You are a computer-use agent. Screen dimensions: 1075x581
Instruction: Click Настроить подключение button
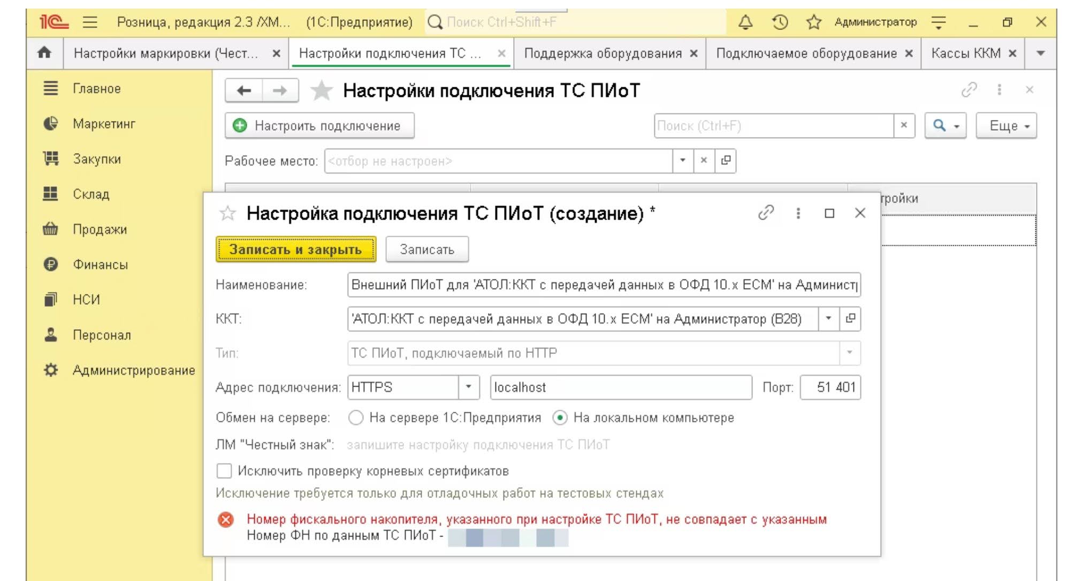click(319, 125)
